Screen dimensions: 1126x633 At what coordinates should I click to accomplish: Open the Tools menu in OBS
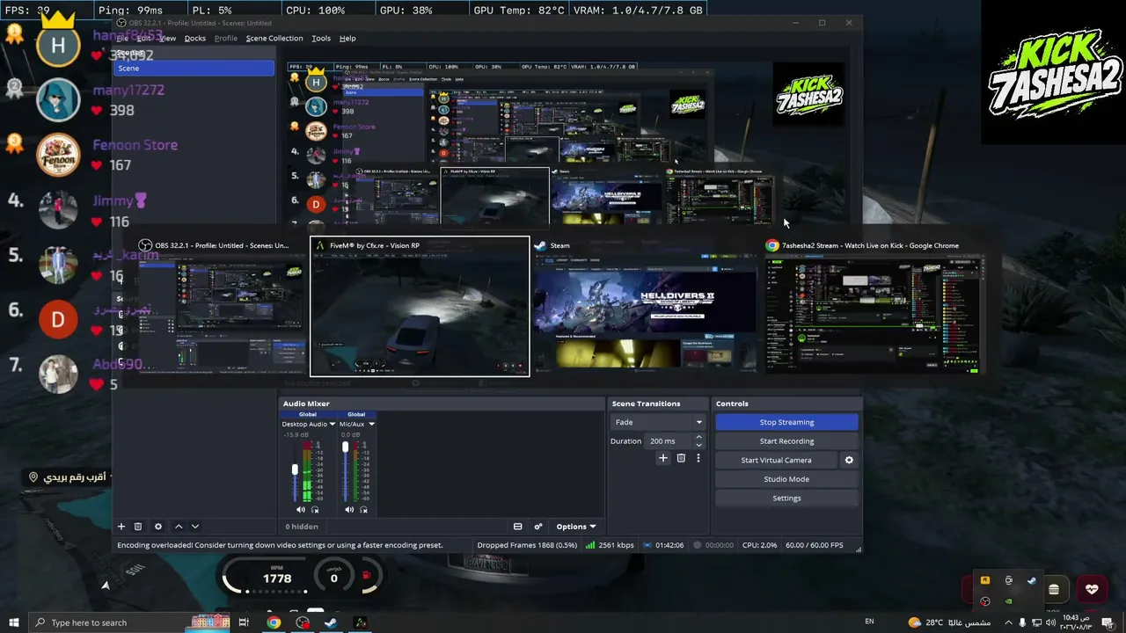click(x=321, y=39)
